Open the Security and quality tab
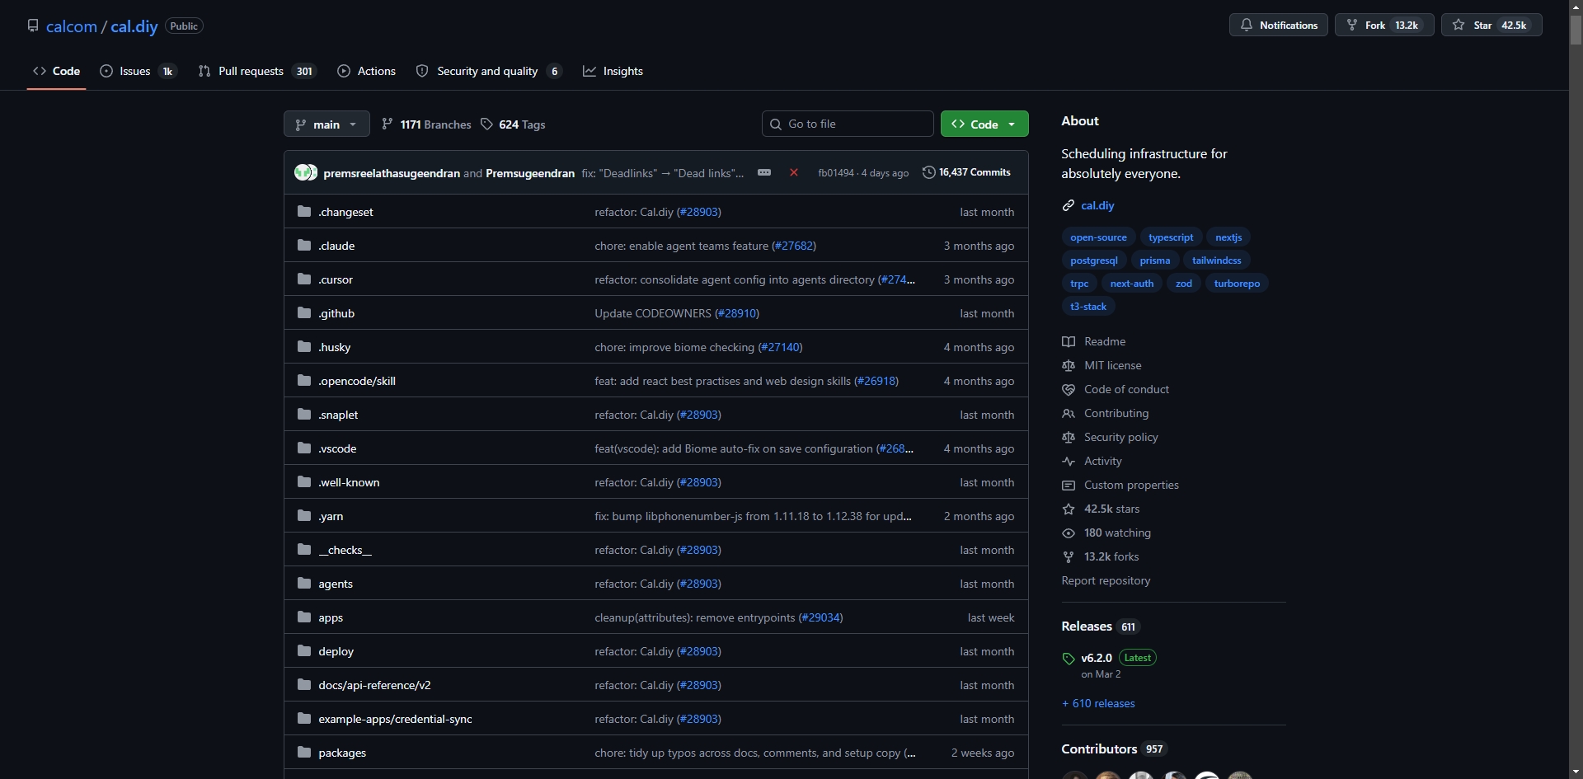Screen dimensions: 1583x779 490,71
